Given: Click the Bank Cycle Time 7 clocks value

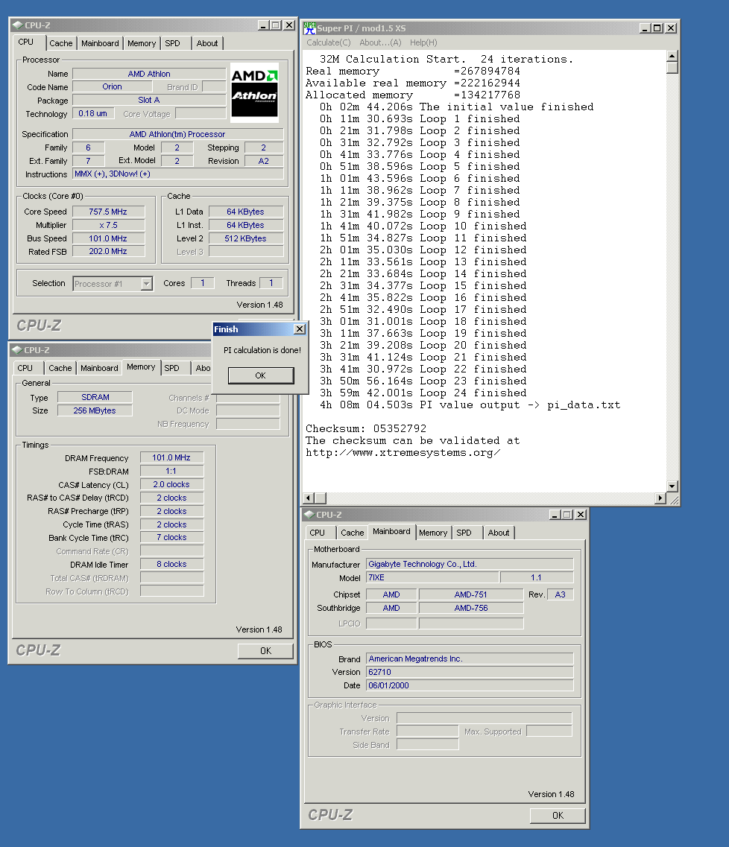Looking at the screenshot, I should coord(171,538).
